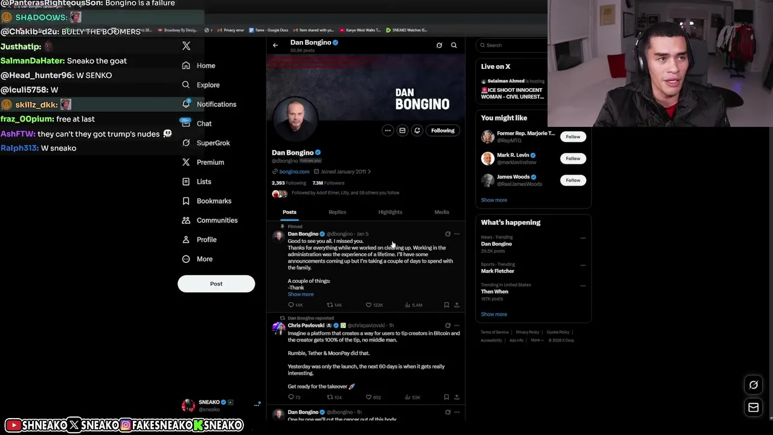The height and width of the screenshot is (435, 773).
Task: Open the Explore page
Action: pyautogui.click(x=200, y=85)
